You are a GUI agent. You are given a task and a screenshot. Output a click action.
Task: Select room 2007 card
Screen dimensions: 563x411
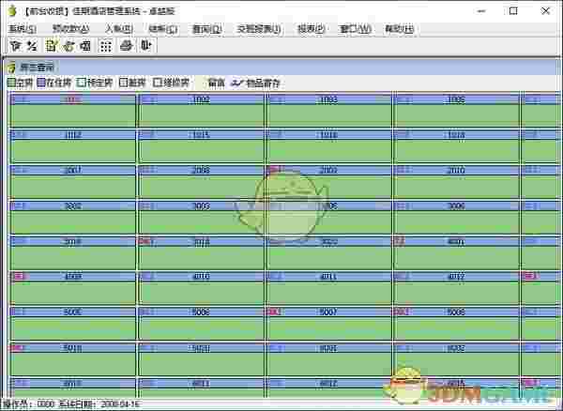(72, 181)
